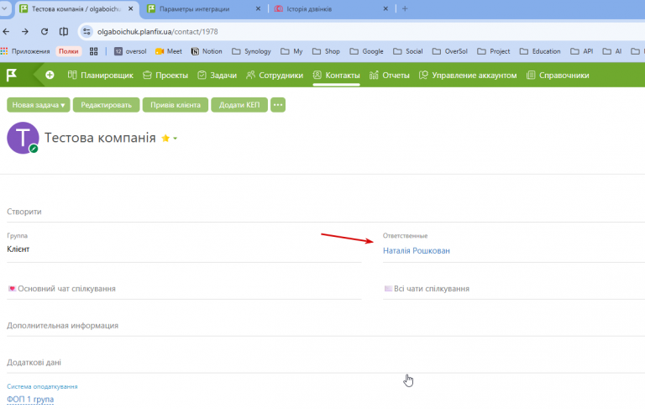The width and height of the screenshot is (645, 409).
Task: Open the API bookmark folder
Action: pyautogui.click(x=582, y=51)
